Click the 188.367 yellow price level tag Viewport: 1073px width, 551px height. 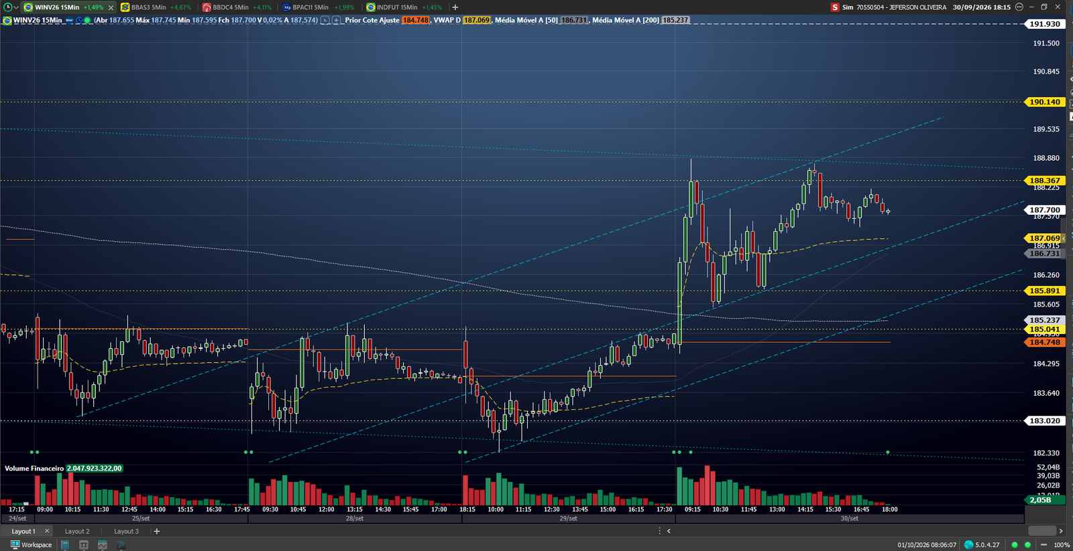click(x=1045, y=181)
